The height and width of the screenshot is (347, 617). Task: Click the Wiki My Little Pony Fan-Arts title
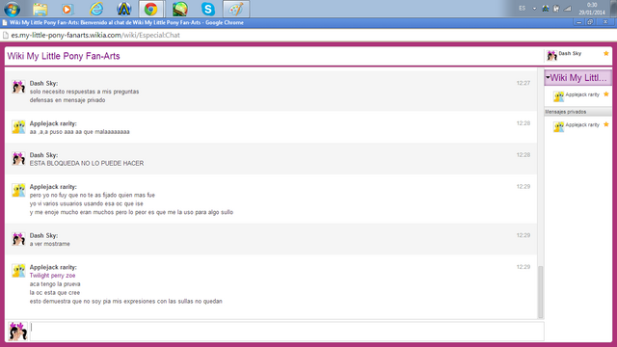coord(64,56)
